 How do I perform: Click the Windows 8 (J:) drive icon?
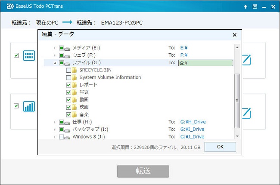tap(67, 138)
